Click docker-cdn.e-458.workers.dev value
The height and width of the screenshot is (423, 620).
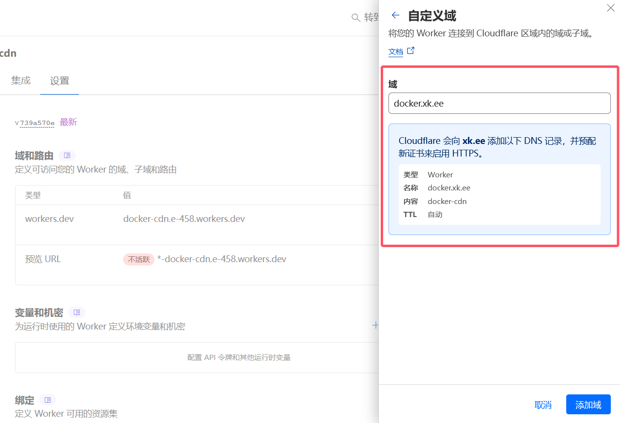pos(184,219)
